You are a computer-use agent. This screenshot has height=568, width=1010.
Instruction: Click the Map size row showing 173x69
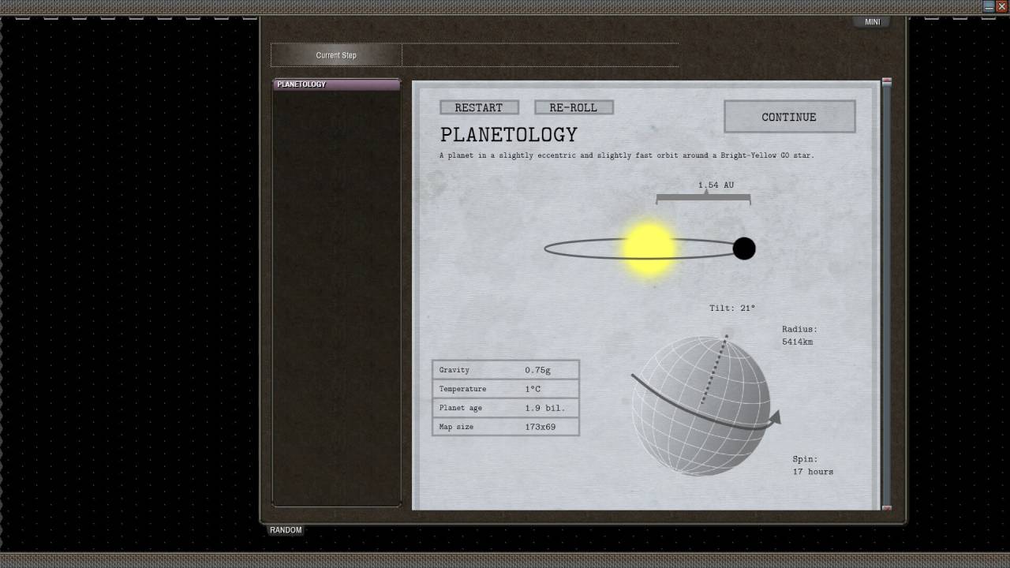tap(505, 427)
